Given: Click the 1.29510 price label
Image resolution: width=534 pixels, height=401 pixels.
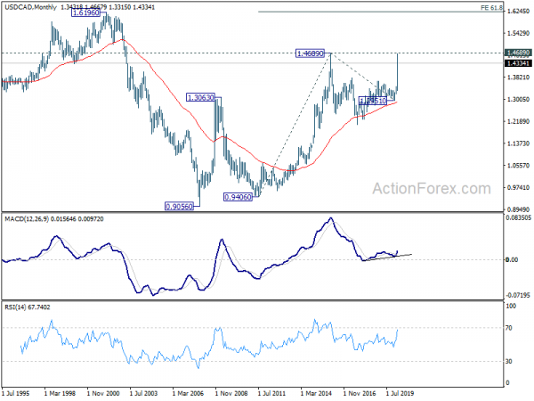Looking at the screenshot, I should pos(373,101).
